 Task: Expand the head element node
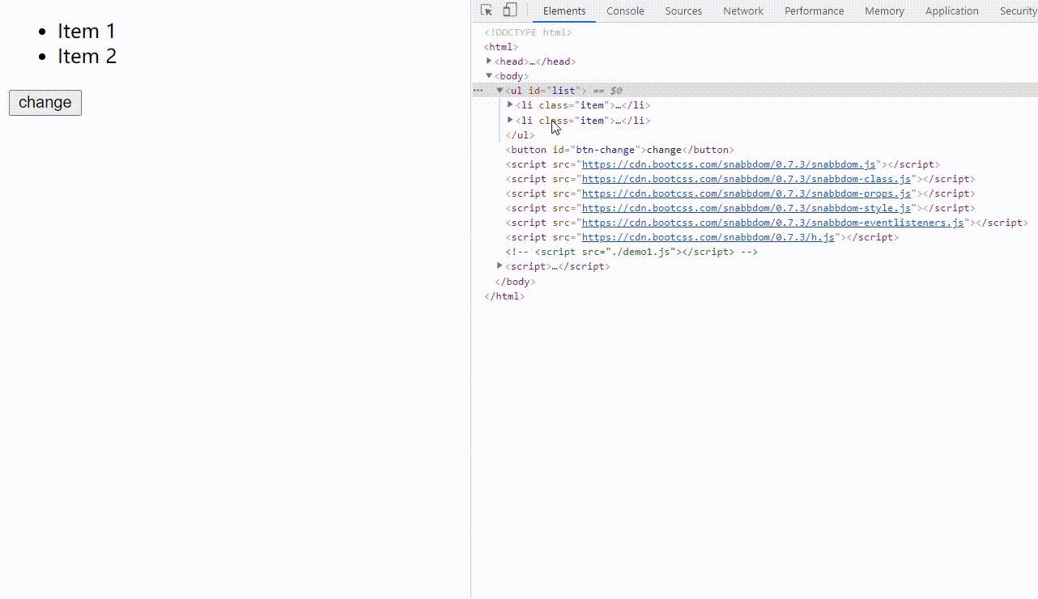(x=489, y=61)
